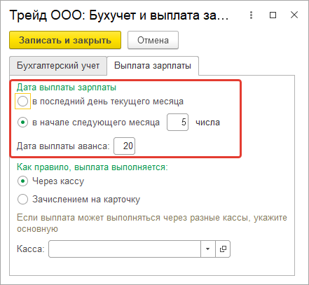Switch to the Бухгалтерский учет tab
The height and width of the screenshot is (285, 309).
(58, 66)
